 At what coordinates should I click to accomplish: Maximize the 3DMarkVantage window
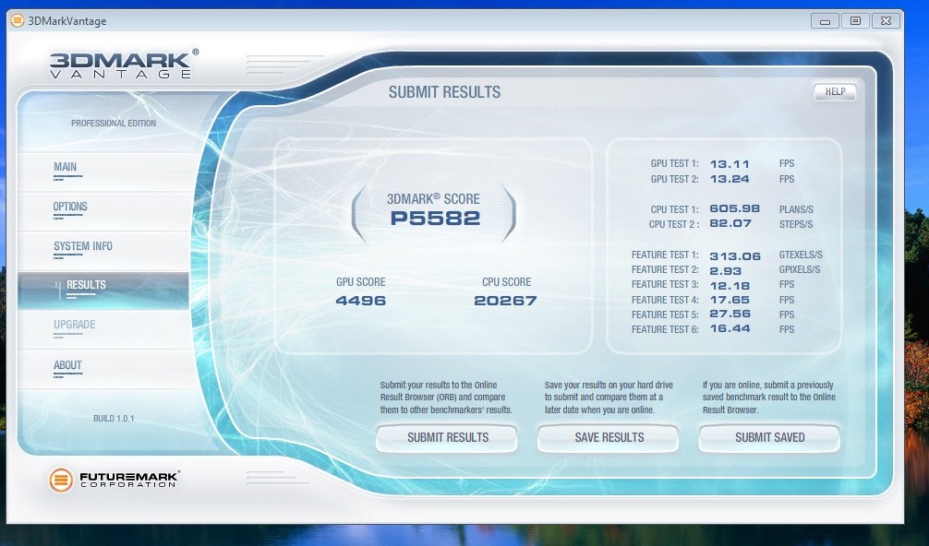pos(855,20)
